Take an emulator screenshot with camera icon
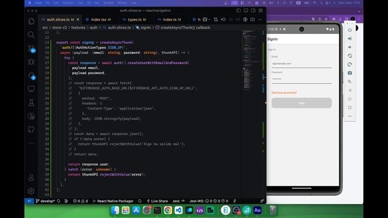Image resolution: width=388 pixels, height=218 pixels. point(350,73)
